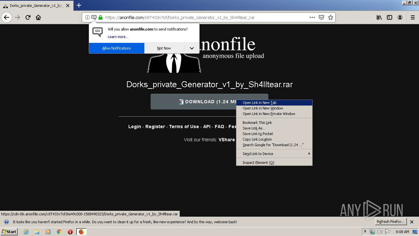Expand notification options dropdown arrow

tap(192, 48)
